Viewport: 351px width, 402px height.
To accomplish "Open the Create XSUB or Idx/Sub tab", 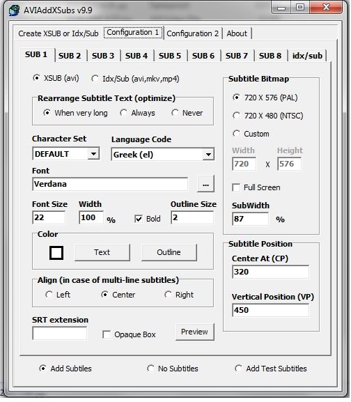I will 58,33.
